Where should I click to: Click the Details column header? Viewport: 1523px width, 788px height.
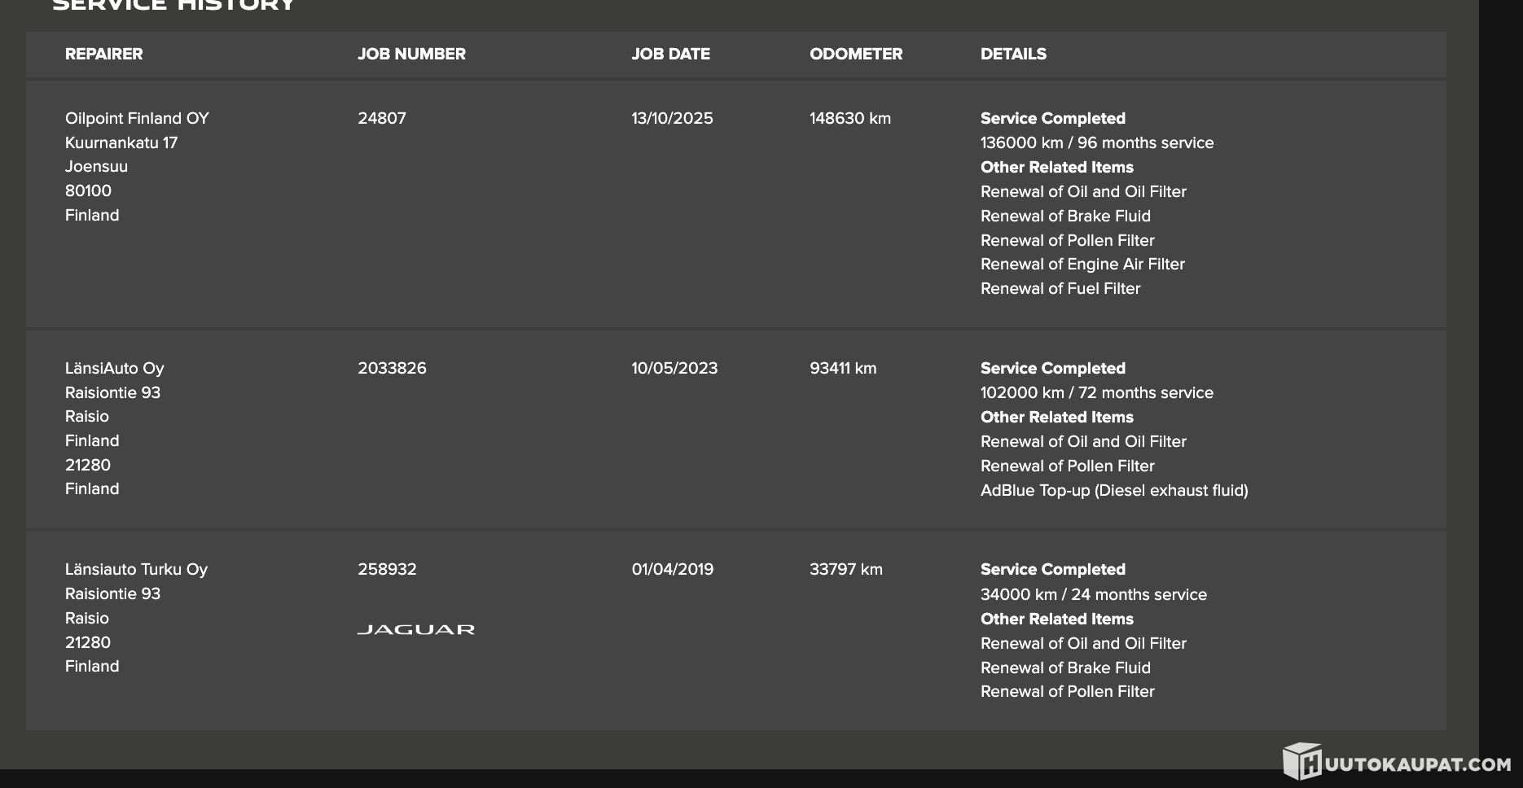click(x=1013, y=54)
